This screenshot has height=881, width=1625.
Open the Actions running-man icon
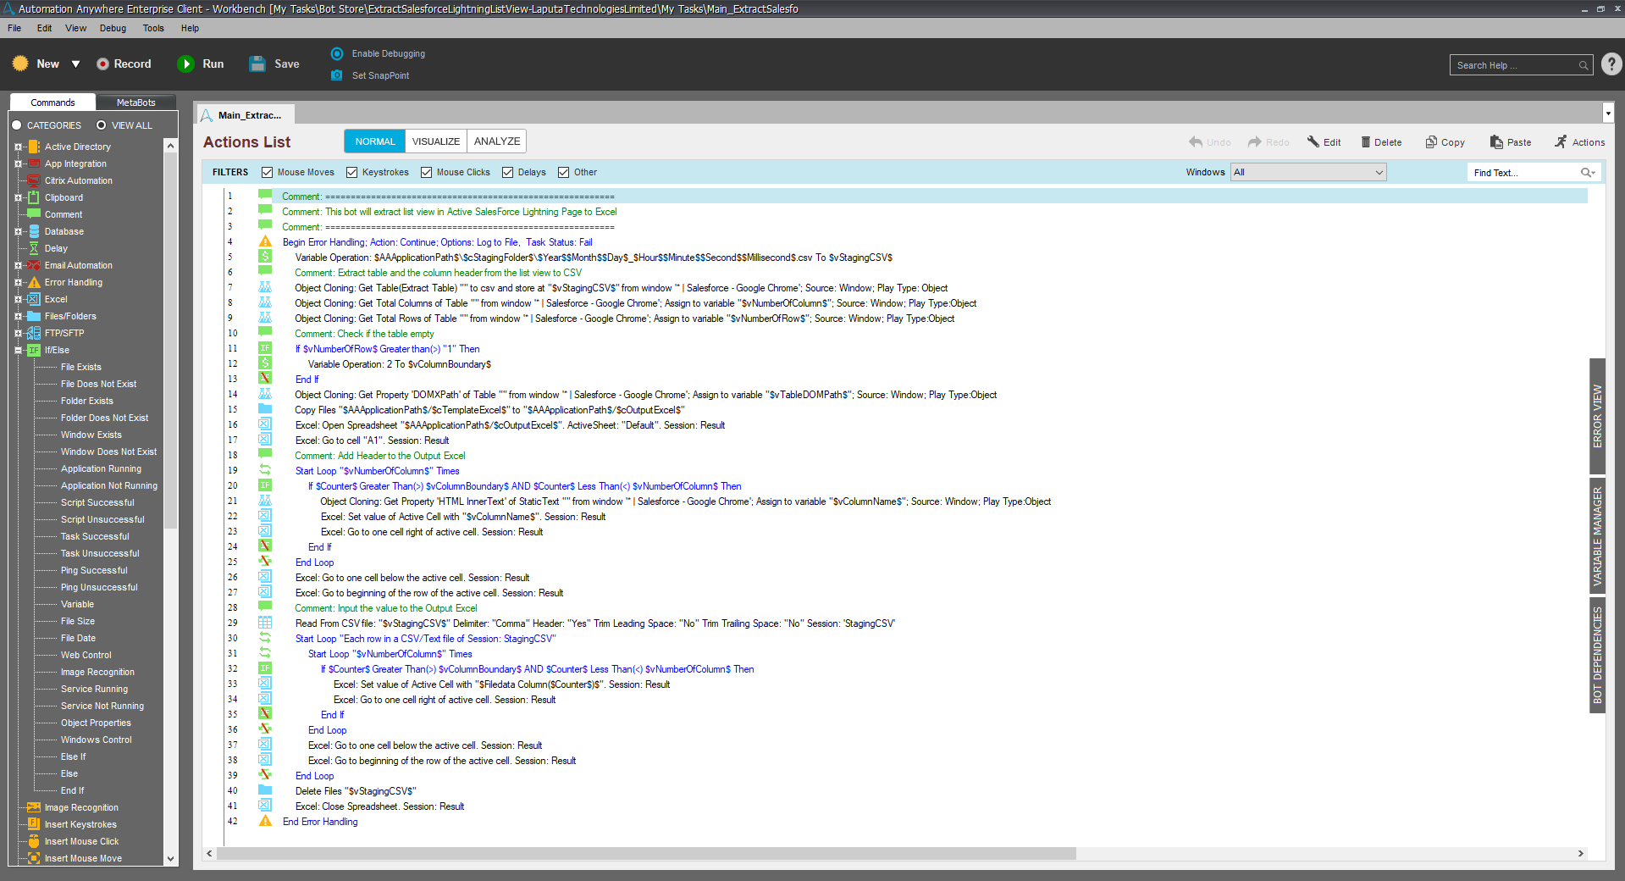pyautogui.click(x=1561, y=141)
